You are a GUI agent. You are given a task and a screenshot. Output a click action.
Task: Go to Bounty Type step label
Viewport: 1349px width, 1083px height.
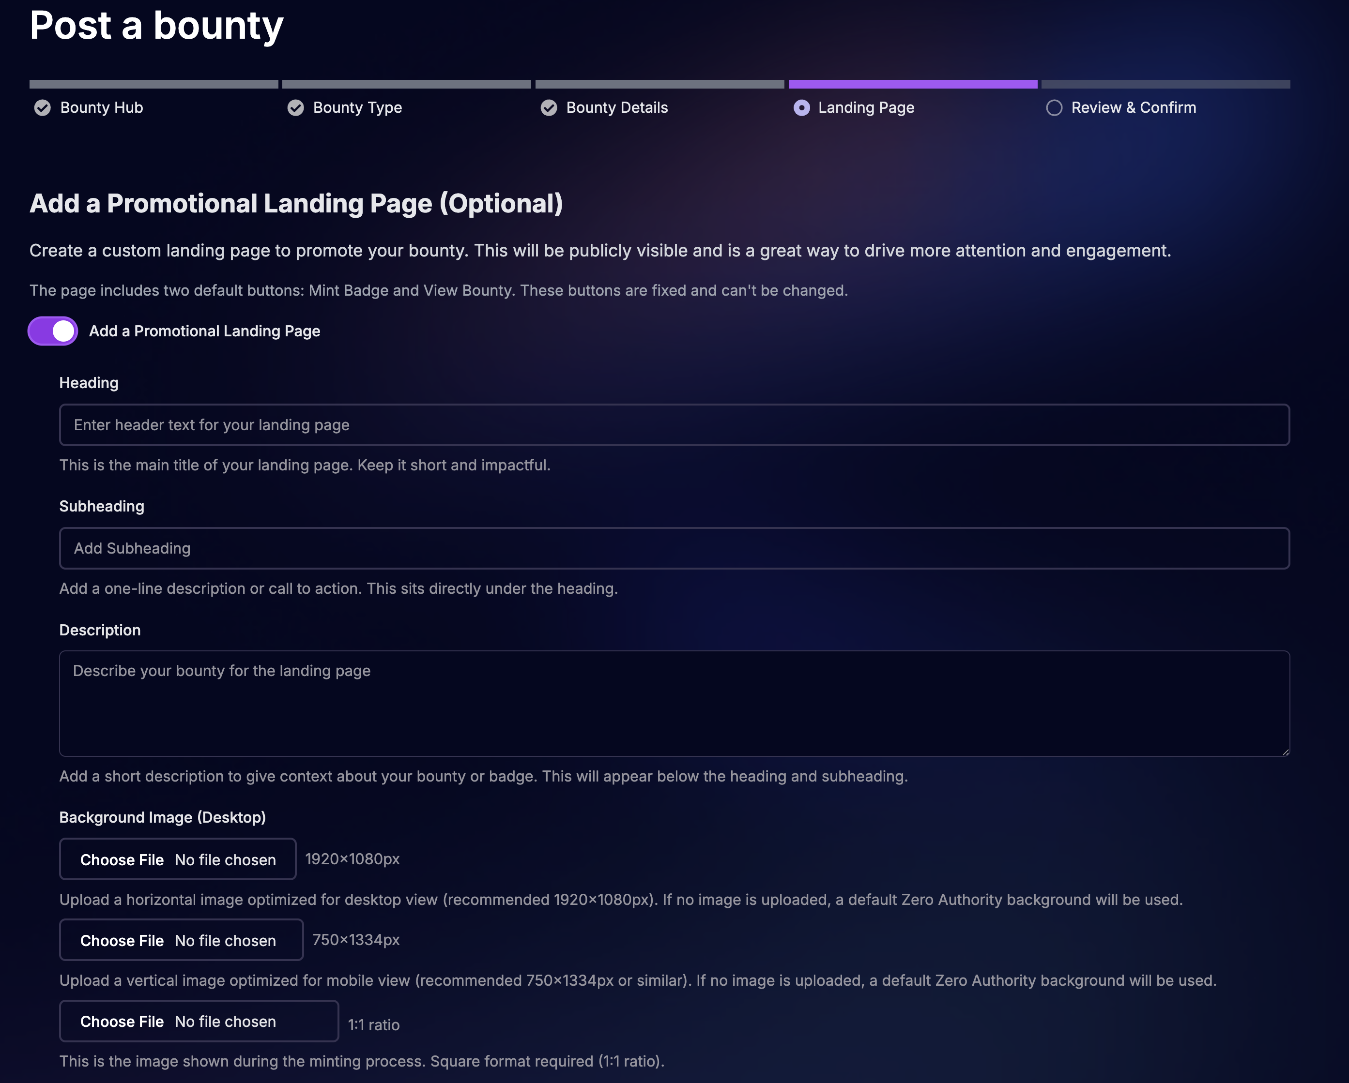coord(357,107)
